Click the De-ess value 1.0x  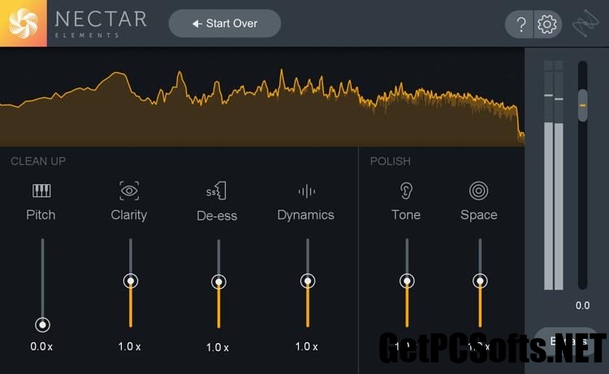click(x=218, y=347)
